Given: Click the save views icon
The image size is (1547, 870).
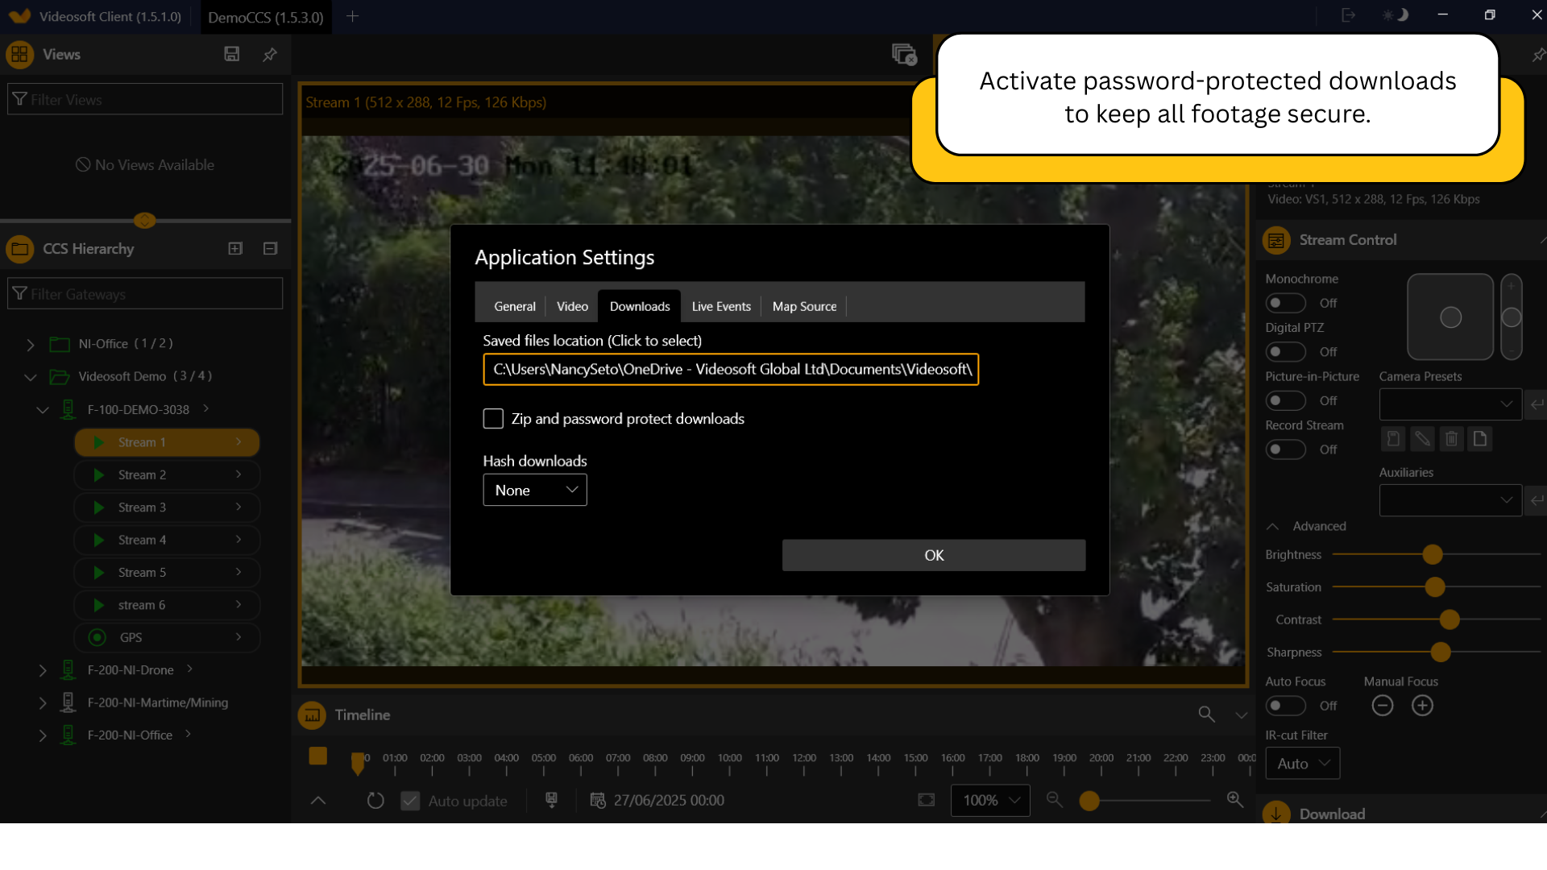Looking at the screenshot, I should point(231,54).
